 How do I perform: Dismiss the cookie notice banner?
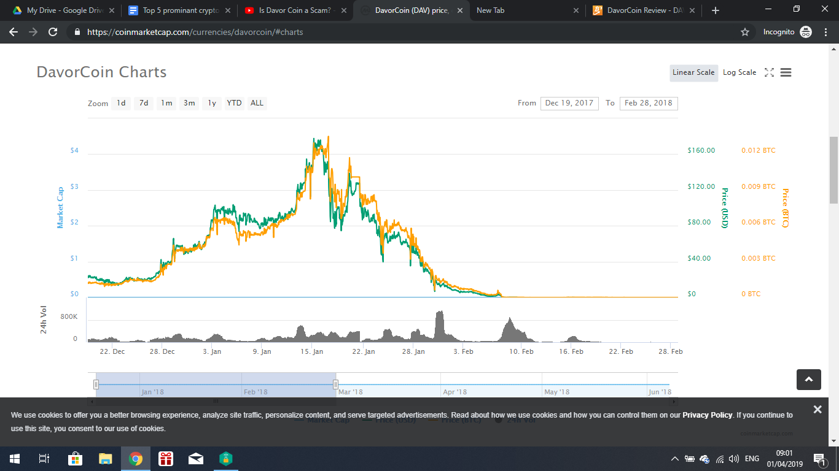(x=818, y=409)
